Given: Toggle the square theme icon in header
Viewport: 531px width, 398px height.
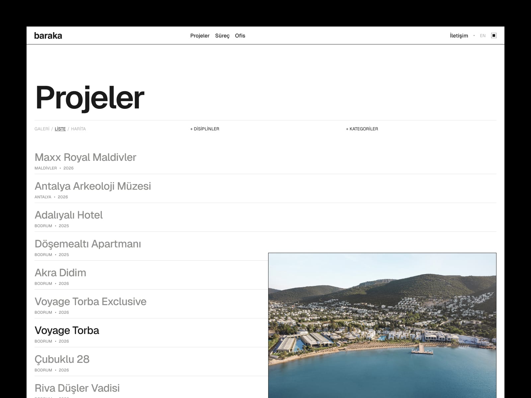Looking at the screenshot, I should click(x=494, y=35).
